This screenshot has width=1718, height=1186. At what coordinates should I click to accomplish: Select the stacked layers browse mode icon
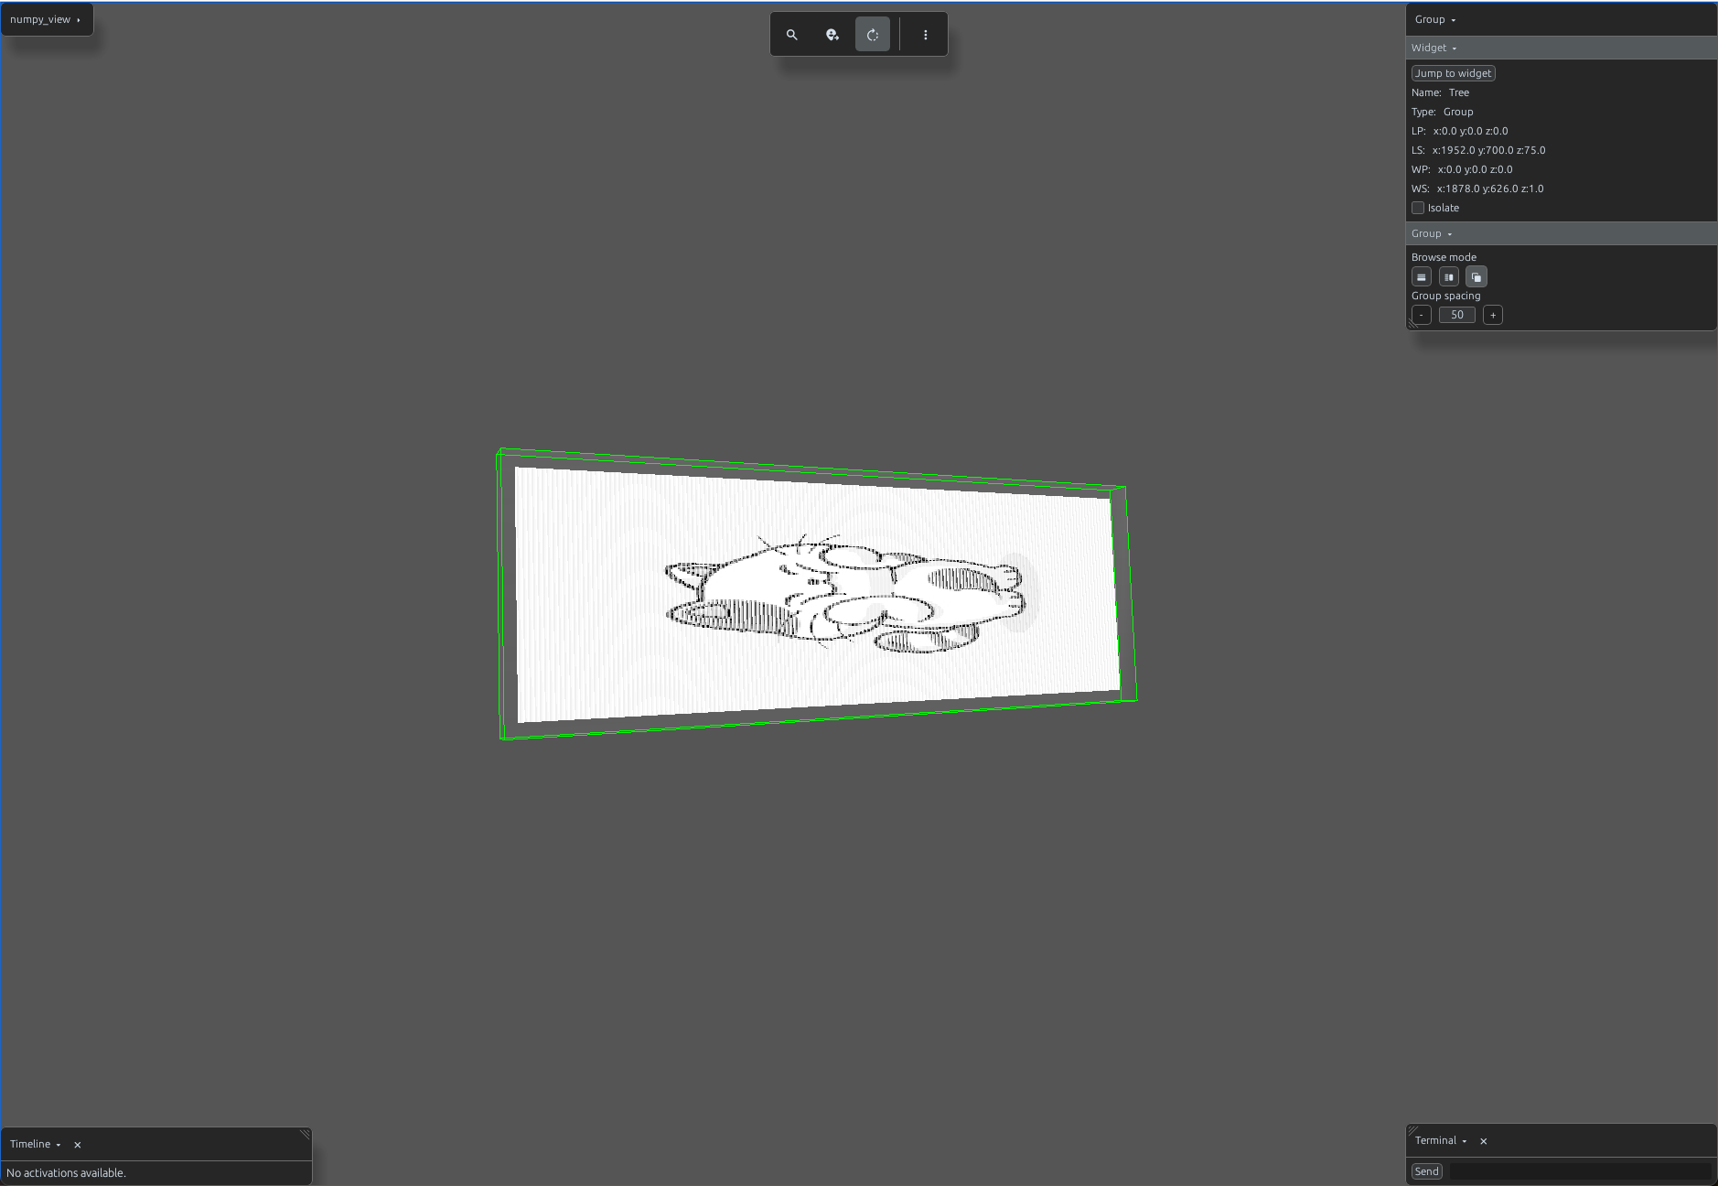click(x=1476, y=277)
